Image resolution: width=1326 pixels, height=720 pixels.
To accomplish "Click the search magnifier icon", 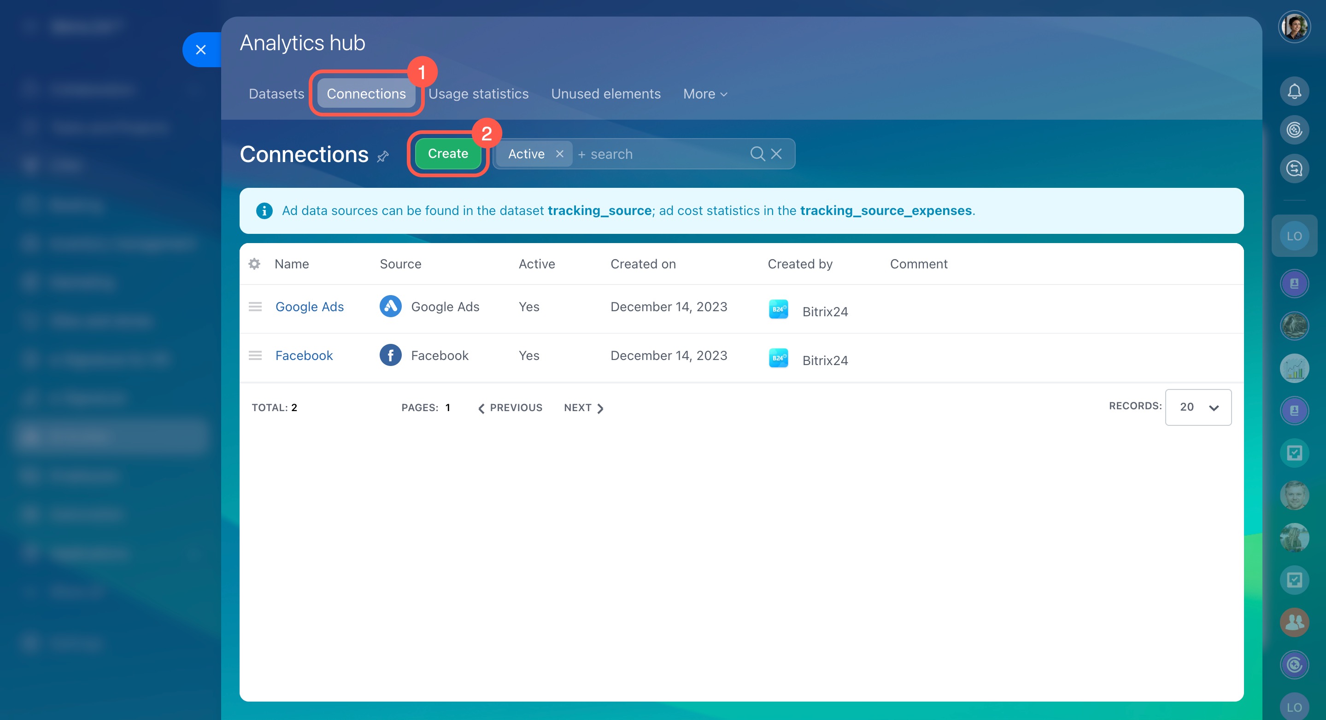I will pyautogui.click(x=757, y=154).
